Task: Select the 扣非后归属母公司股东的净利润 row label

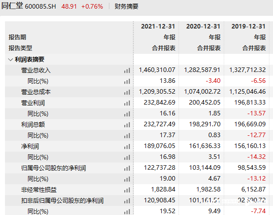Action: (x=62, y=201)
